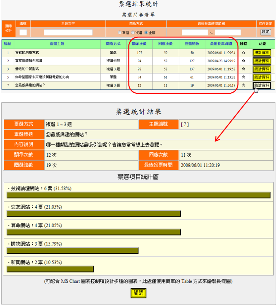Sort by the 問卷方式 column header
This screenshot has height=306, width=277.
[x=113, y=44]
